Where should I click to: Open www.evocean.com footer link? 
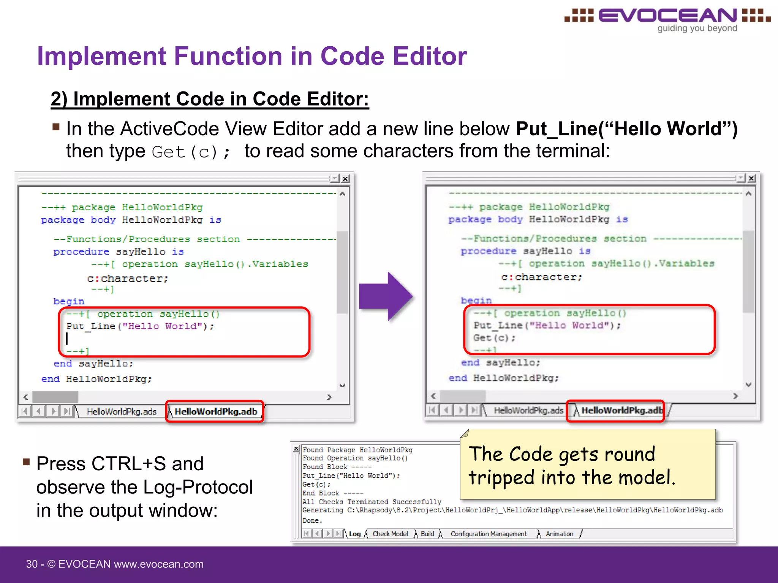click(159, 564)
